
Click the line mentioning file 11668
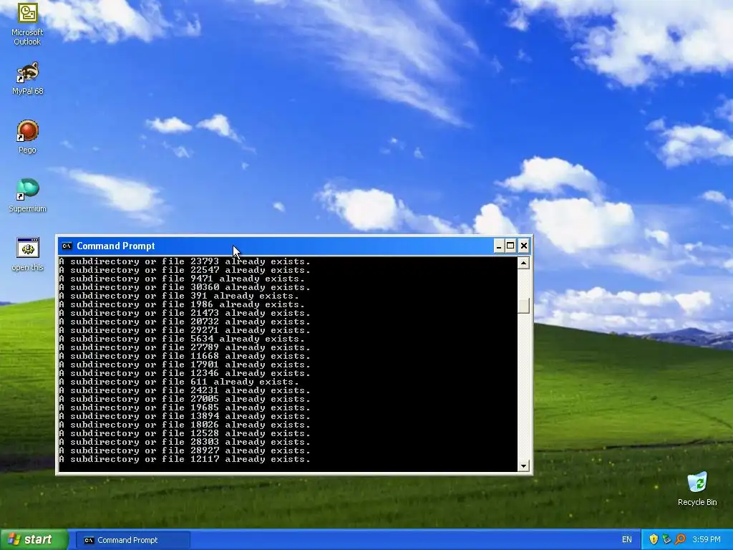[x=185, y=356]
